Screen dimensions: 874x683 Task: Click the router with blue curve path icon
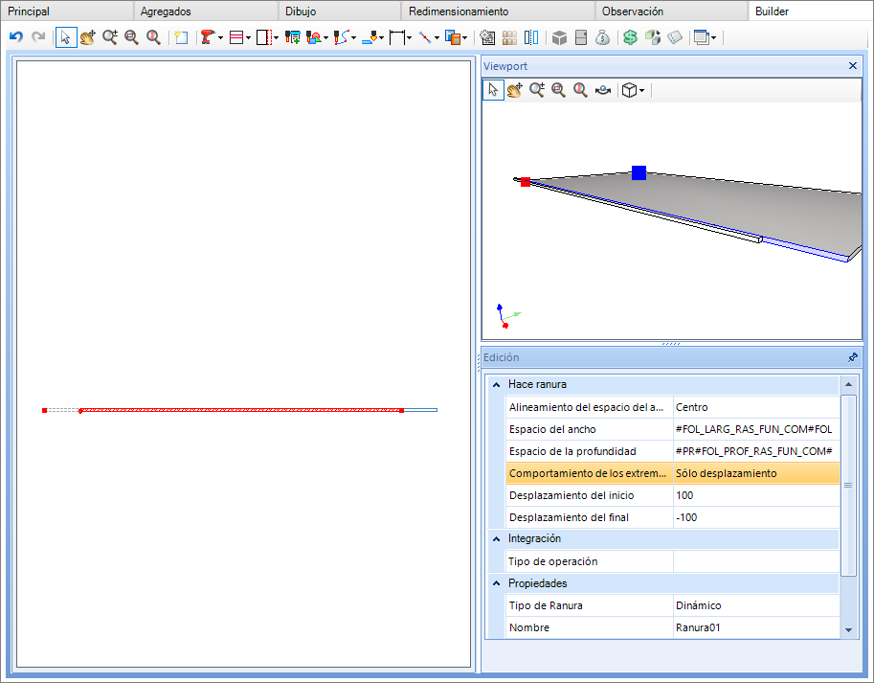click(x=341, y=37)
